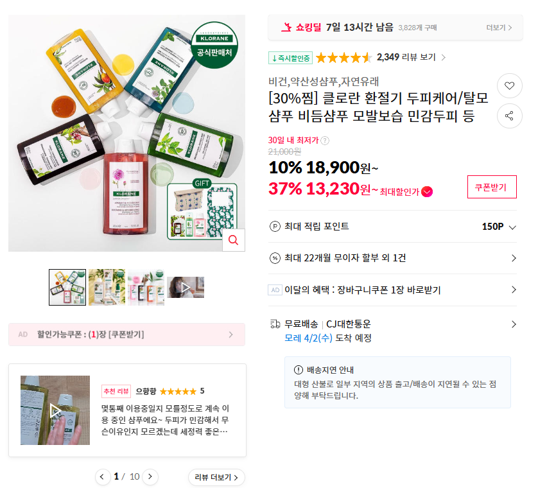Expand 최대 적립 포인트 150P dropdown
The width and height of the screenshot is (547, 488).
512,227
